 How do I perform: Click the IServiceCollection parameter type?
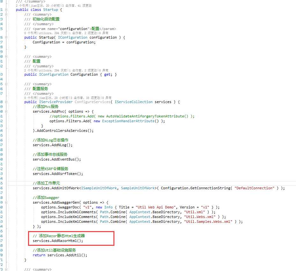(134, 102)
